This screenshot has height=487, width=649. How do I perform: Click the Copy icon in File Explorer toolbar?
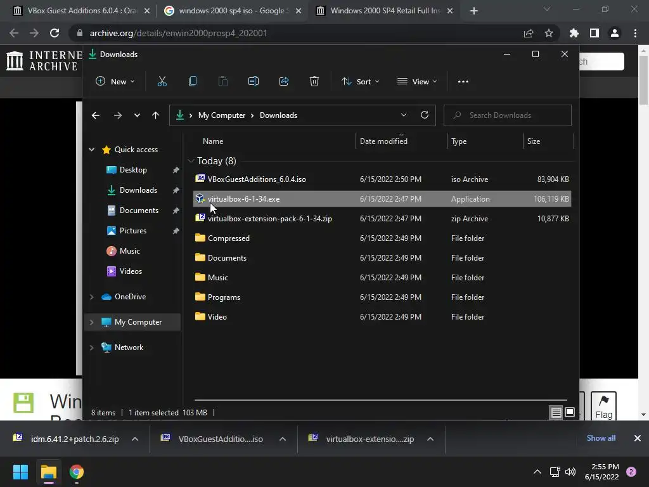(x=193, y=82)
